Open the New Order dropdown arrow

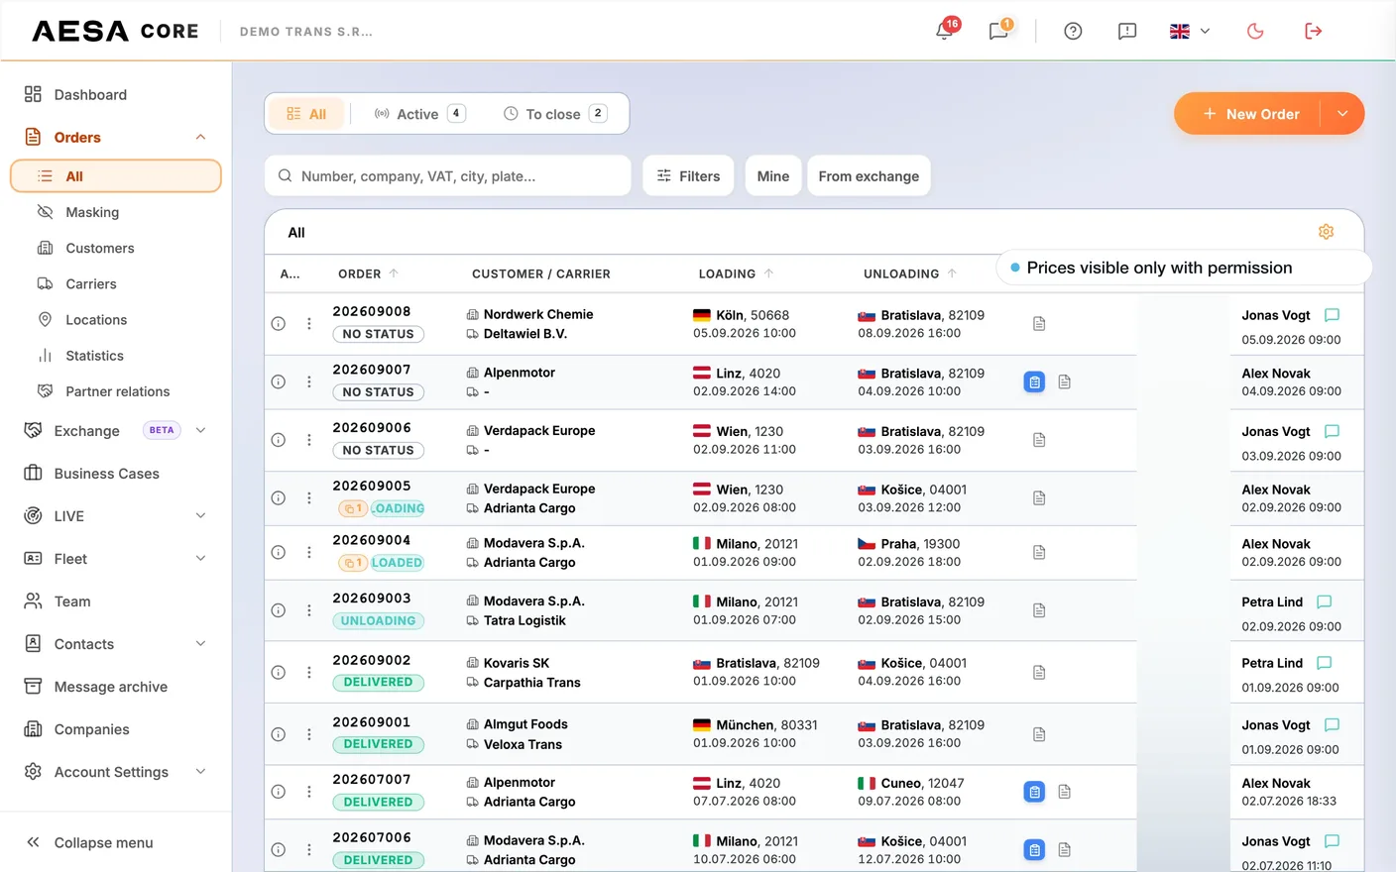[x=1342, y=114]
